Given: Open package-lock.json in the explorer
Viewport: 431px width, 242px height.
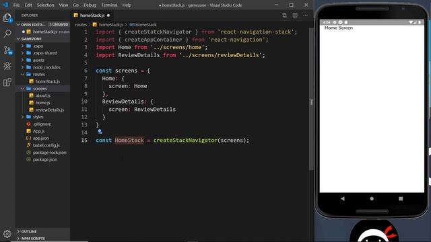Looking at the screenshot, I should tap(49, 153).
